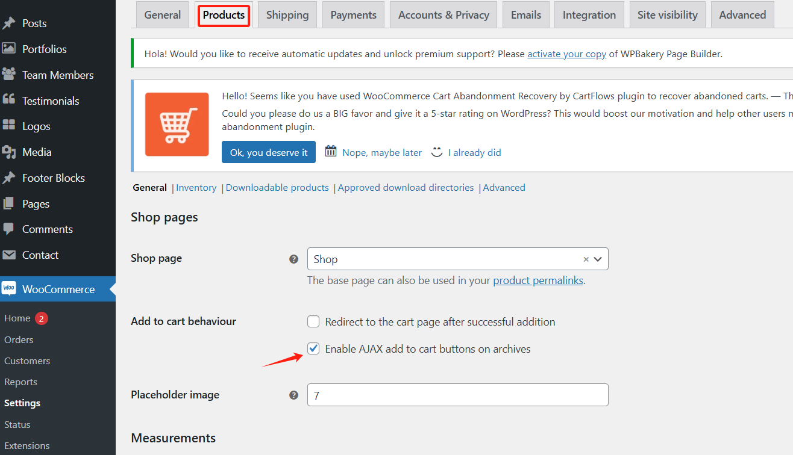Uncheck Enable AJAX add to cart buttons
793x455 pixels.
(313, 348)
